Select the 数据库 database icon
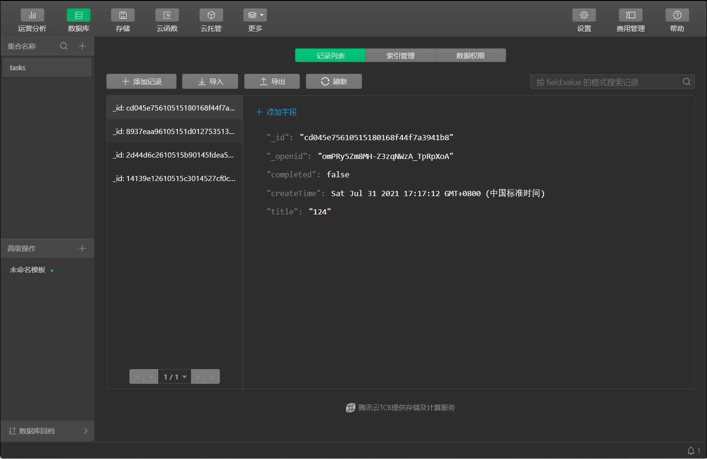 point(79,15)
